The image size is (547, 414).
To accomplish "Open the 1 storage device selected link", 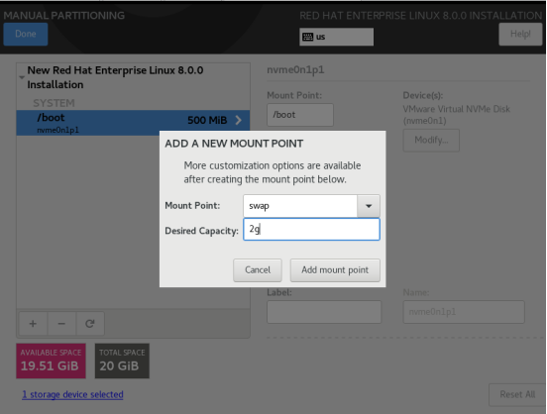I will (x=72, y=394).
